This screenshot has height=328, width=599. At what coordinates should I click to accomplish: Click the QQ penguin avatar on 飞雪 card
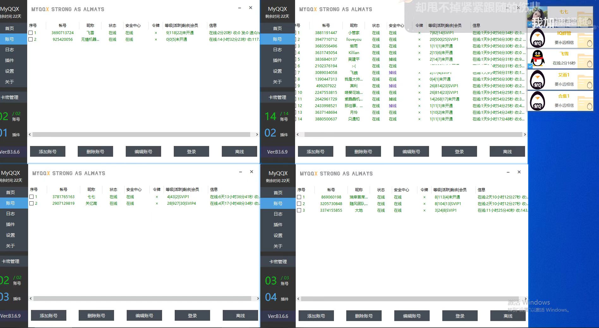coord(537,58)
